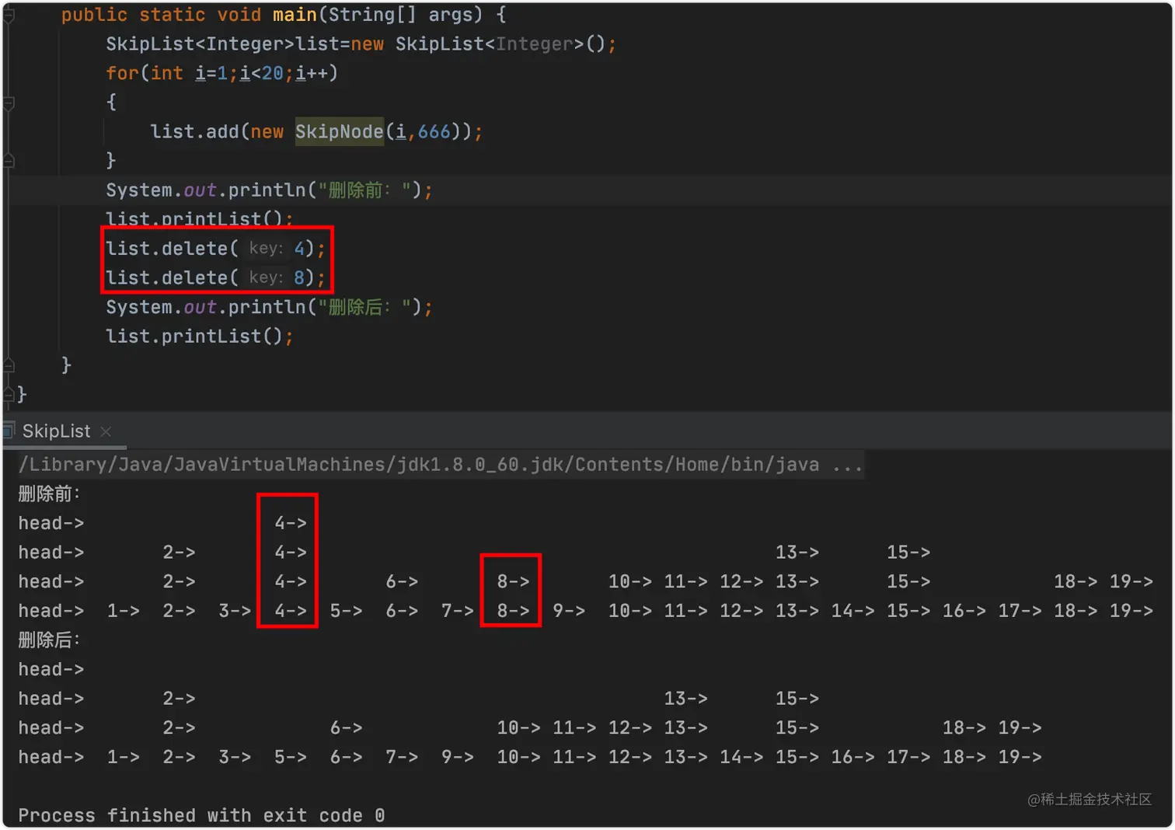This screenshot has width=1175, height=830.
Task: Click '5->' in the 删除后 console output
Action: (x=290, y=758)
